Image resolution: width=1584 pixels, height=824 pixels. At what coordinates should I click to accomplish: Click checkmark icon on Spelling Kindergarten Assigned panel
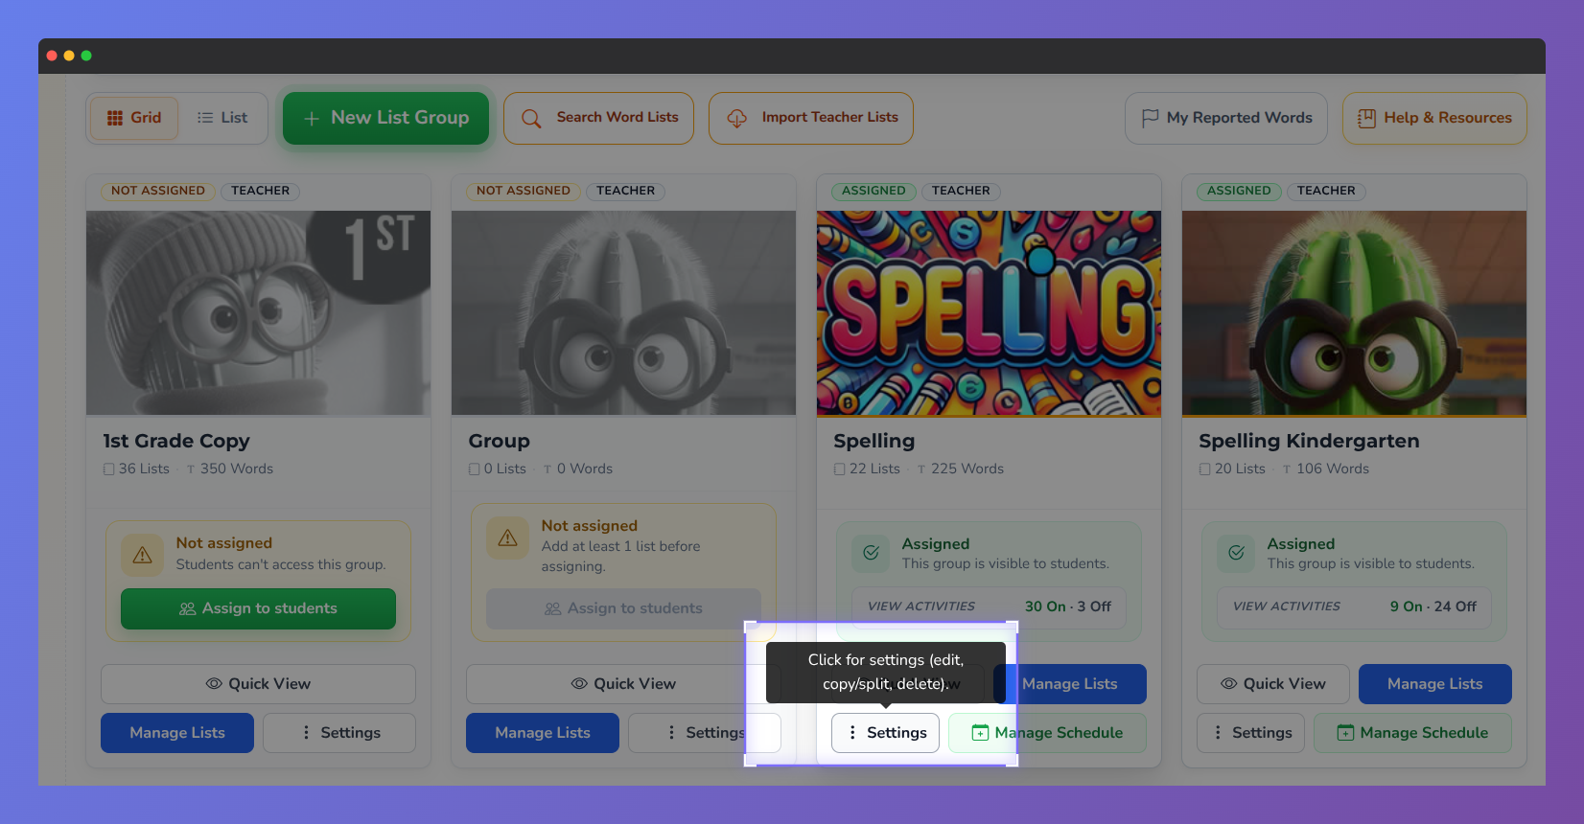click(x=1237, y=553)
